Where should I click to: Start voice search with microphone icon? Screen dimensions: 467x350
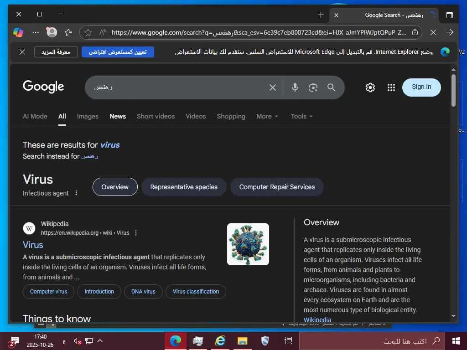point(295,87)
